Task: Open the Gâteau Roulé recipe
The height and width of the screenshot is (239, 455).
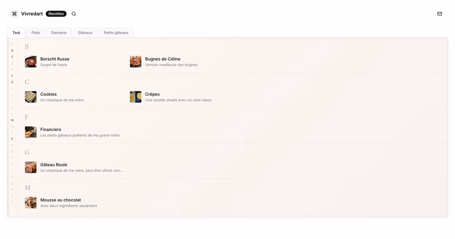Action: point(74,167)
